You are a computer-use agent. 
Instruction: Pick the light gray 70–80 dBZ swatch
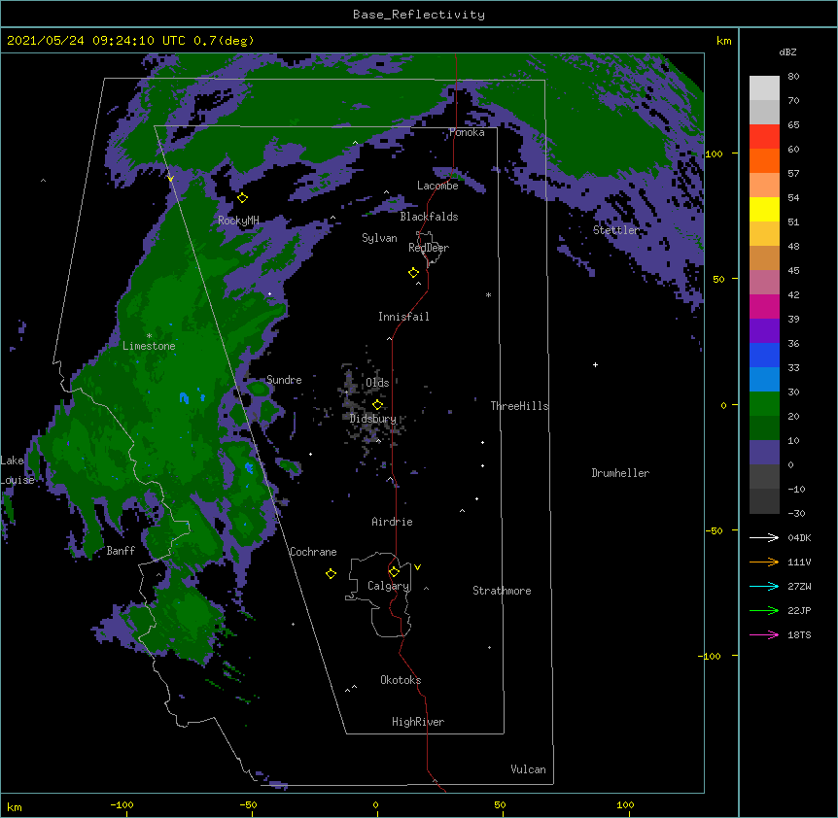[x=764, y=88]
